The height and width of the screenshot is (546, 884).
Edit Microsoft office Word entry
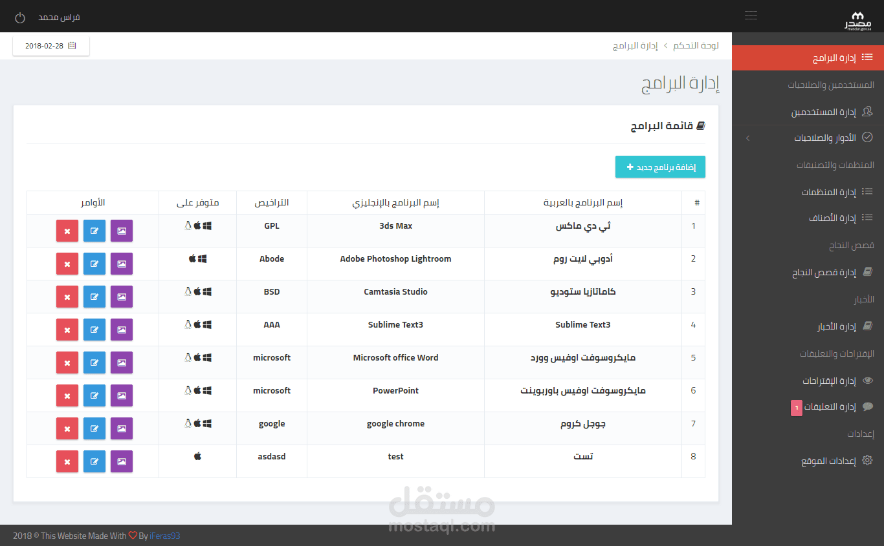click(x=94, y=362)
